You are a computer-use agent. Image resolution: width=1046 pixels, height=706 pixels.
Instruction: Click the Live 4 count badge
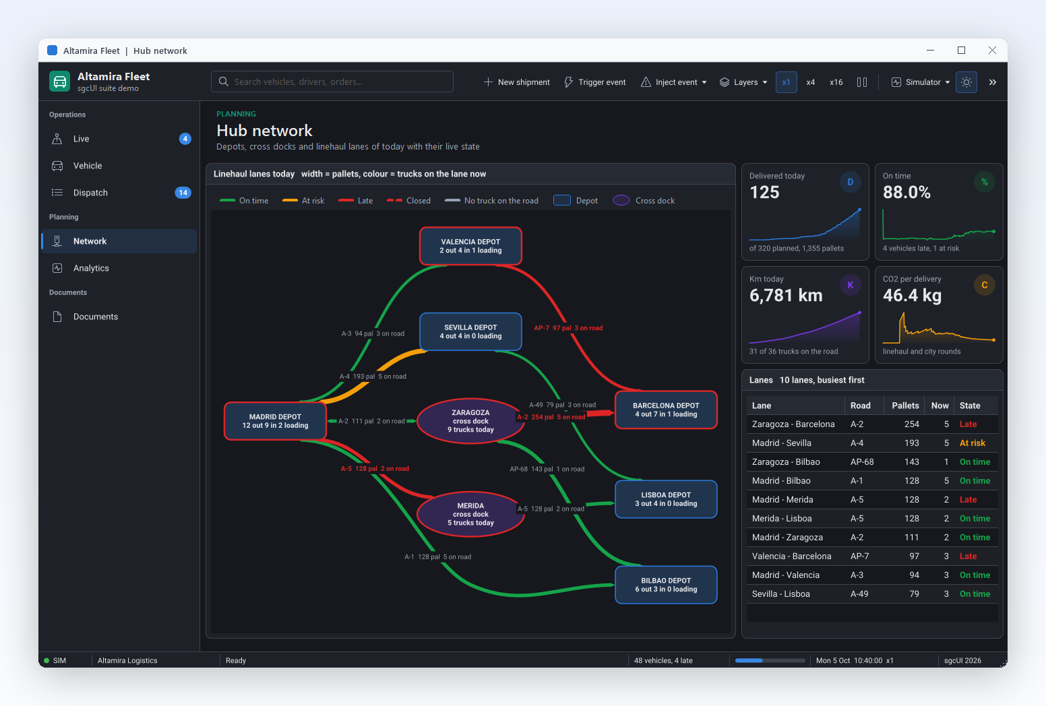click(x=185, y=139)
